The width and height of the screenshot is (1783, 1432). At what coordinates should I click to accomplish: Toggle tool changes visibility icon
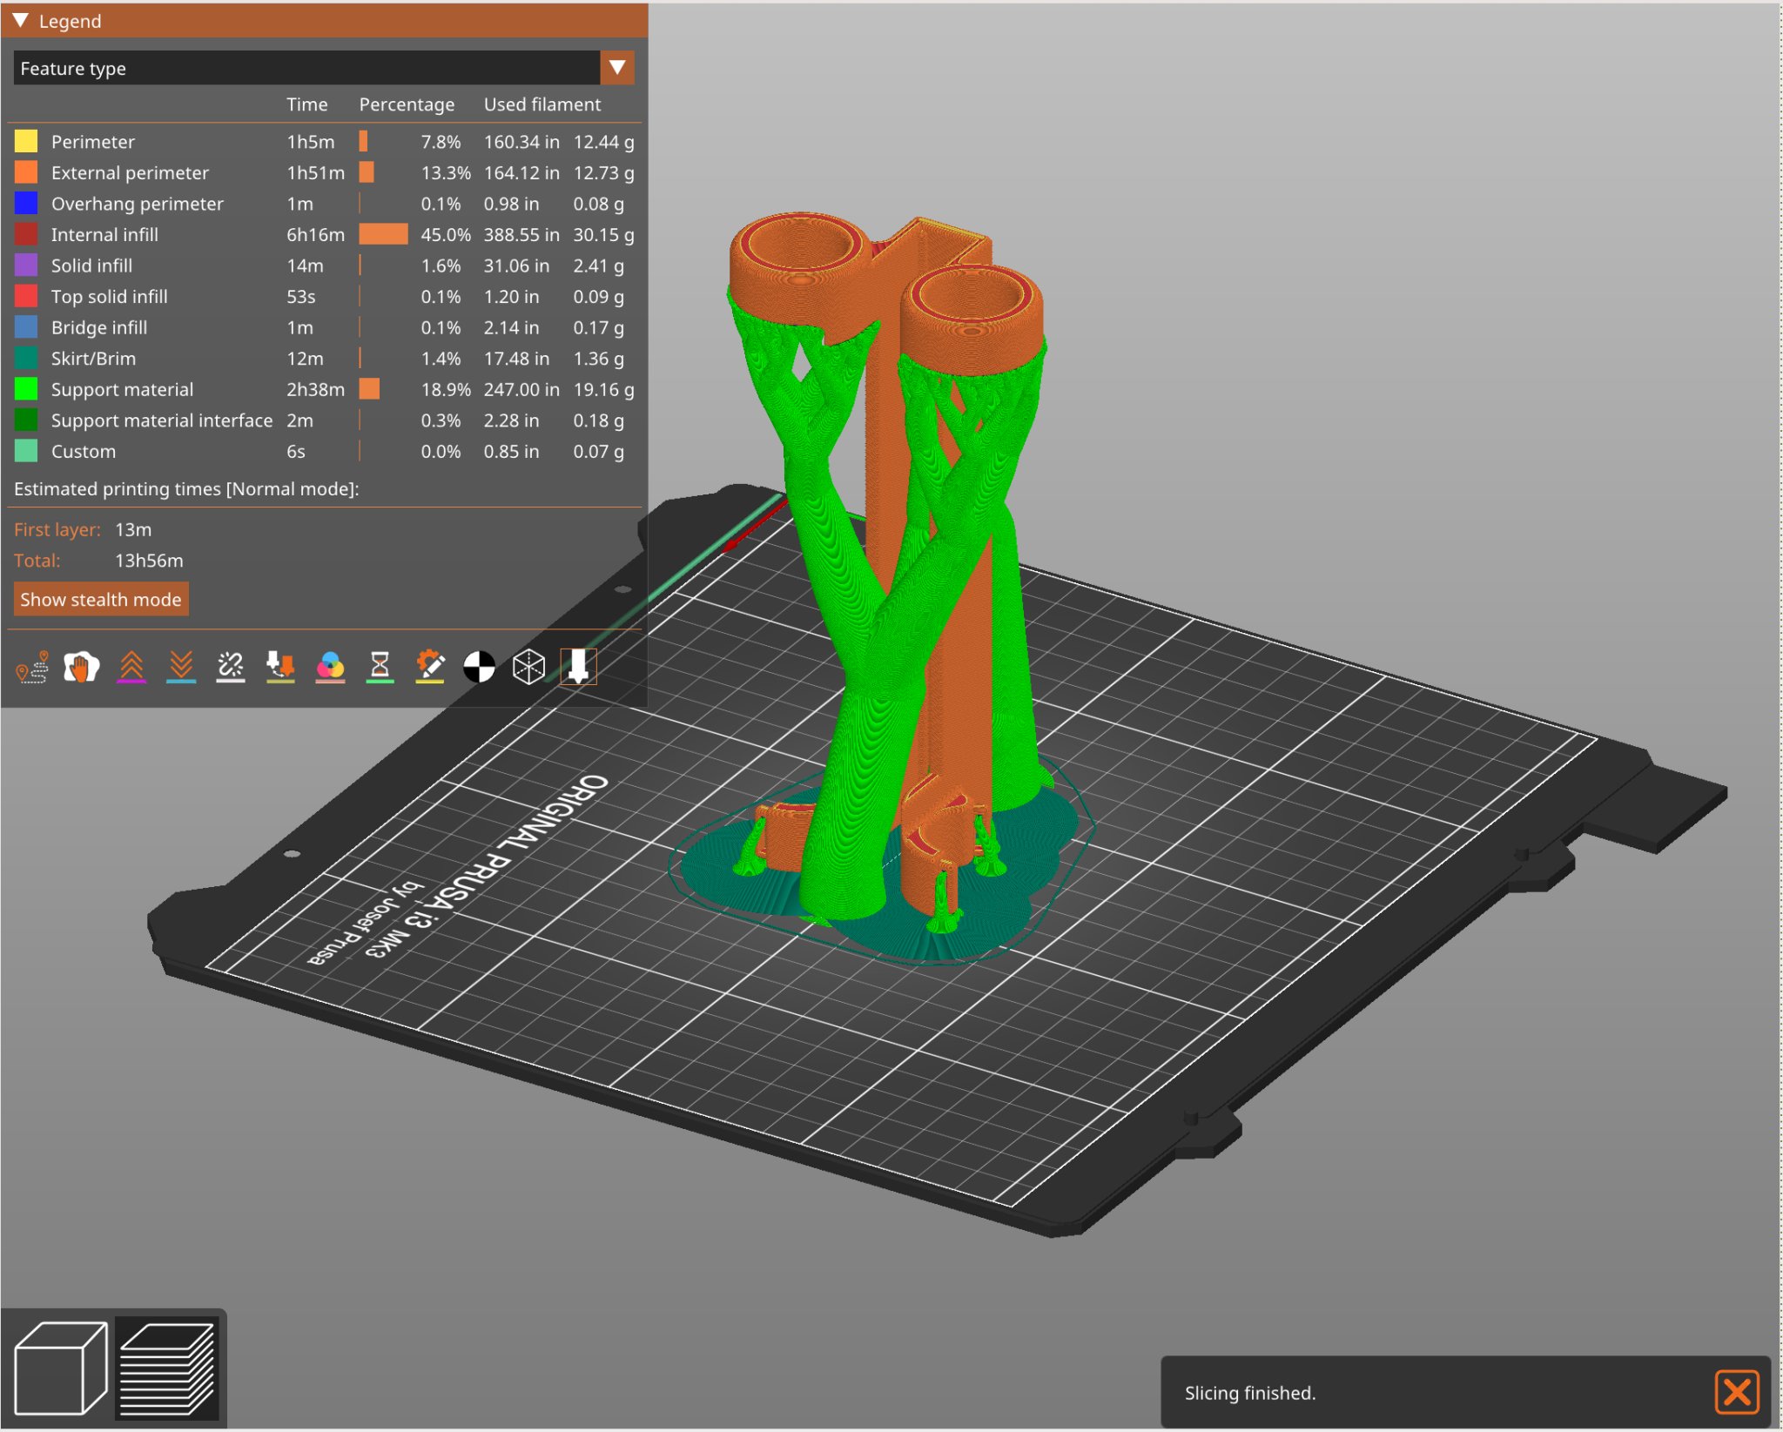[280, 668]
